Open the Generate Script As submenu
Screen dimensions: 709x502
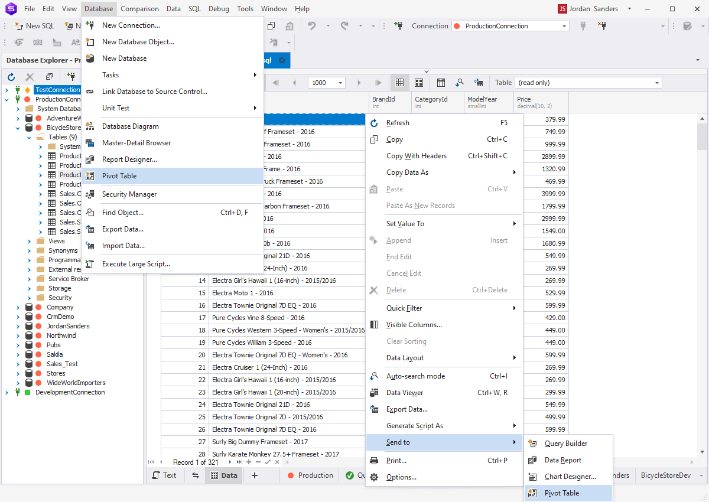444,426
